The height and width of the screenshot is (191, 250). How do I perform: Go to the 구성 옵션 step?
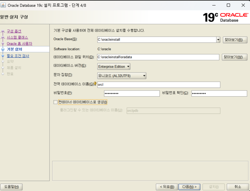coord(14,31)
